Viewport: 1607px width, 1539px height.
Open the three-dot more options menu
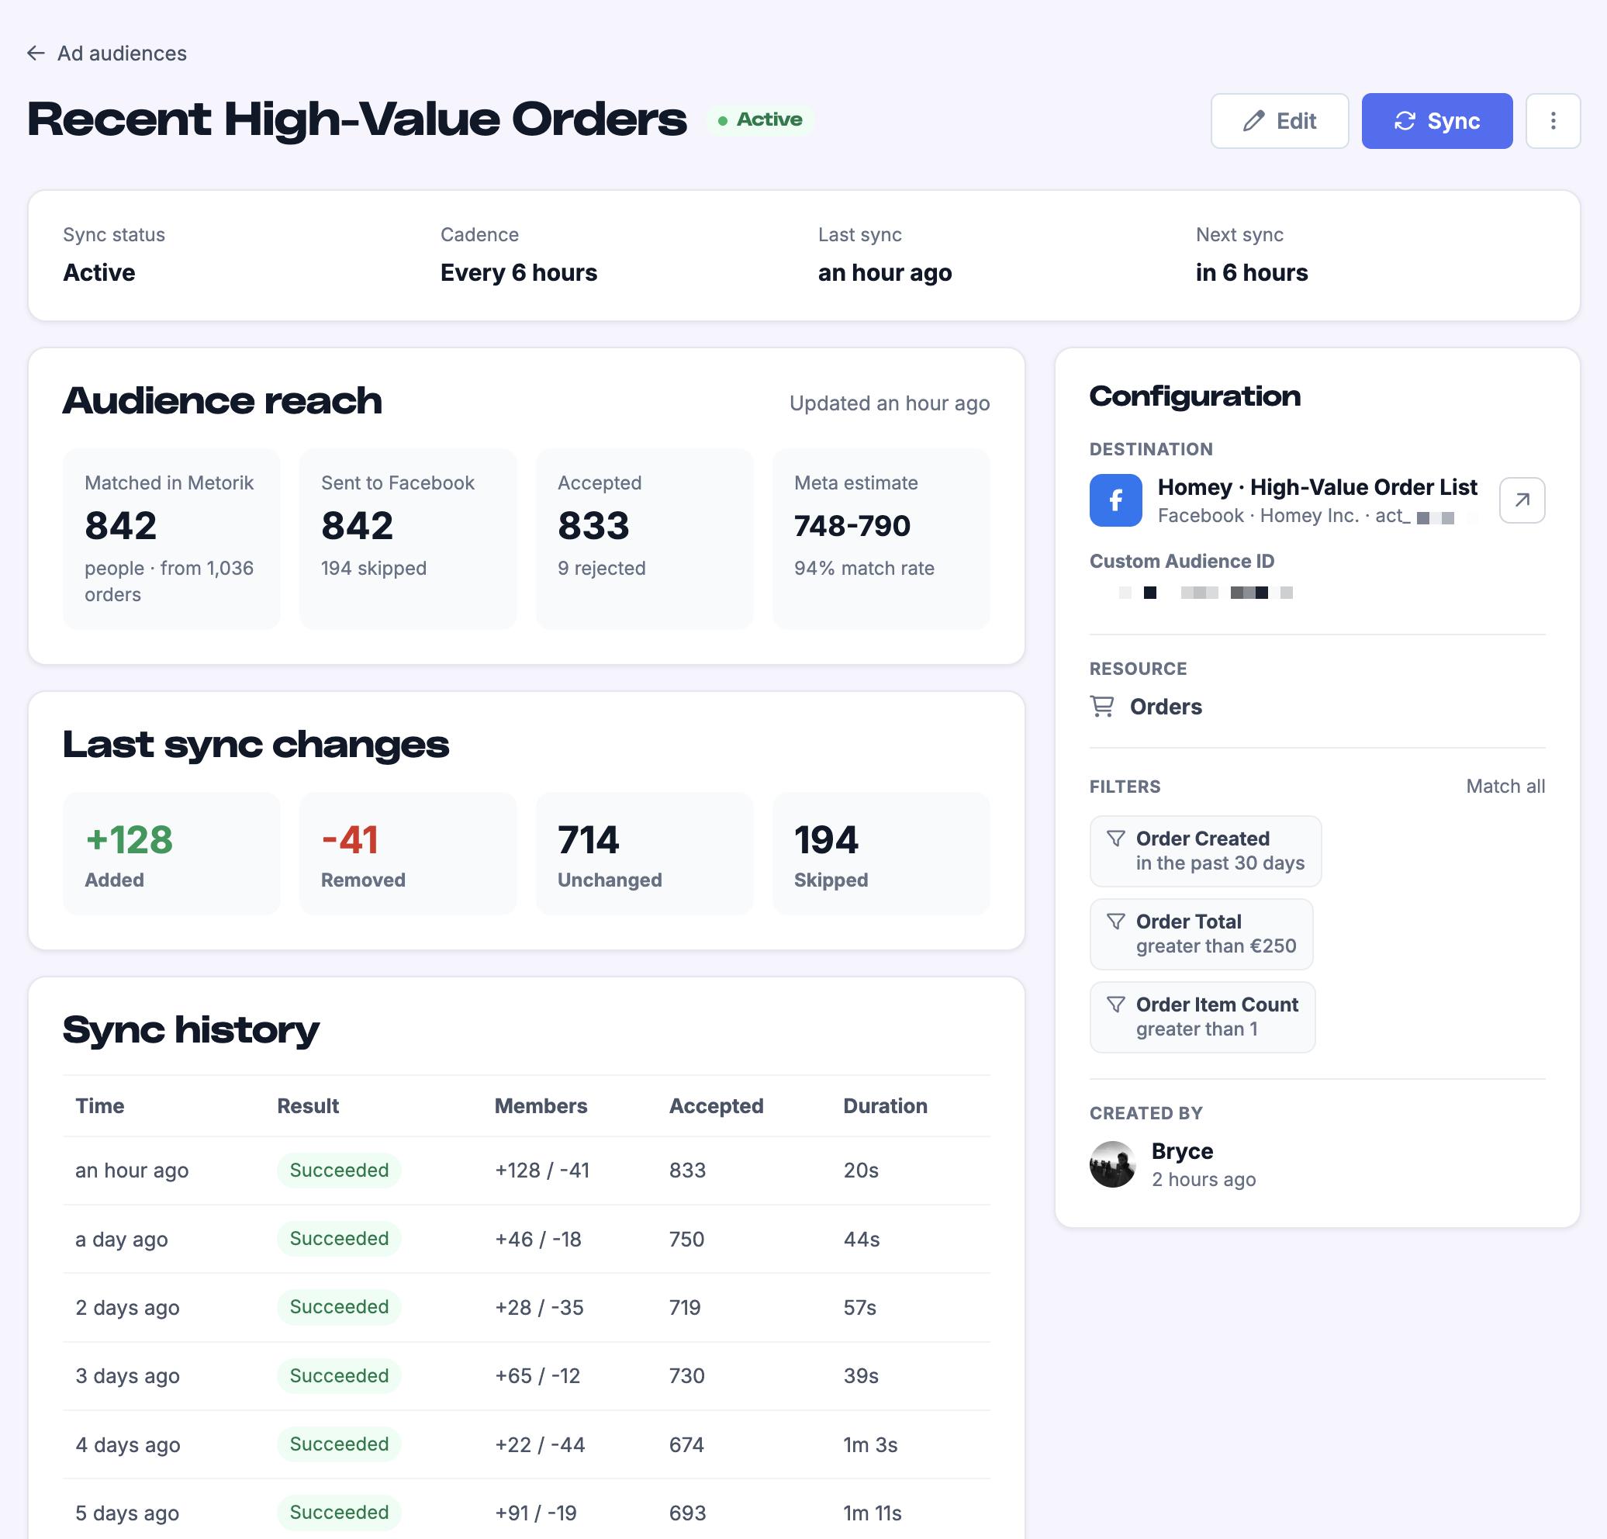(x=1553, y=120)
